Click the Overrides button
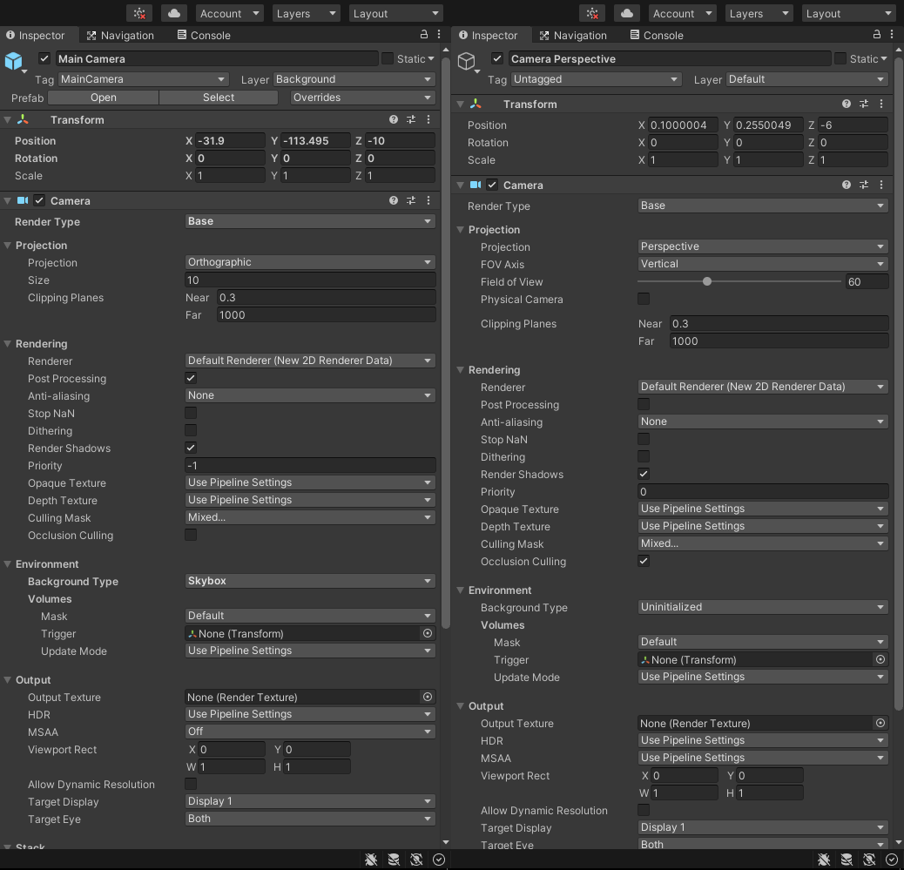Image resolution: width=904 pixels, height=870 pixels. (361, 98)
